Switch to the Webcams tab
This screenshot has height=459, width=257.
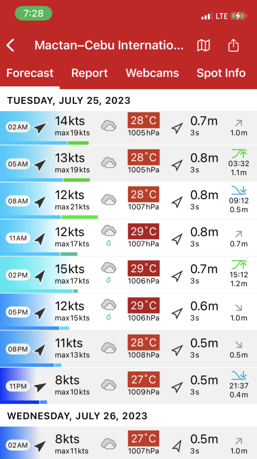point(152,73)
